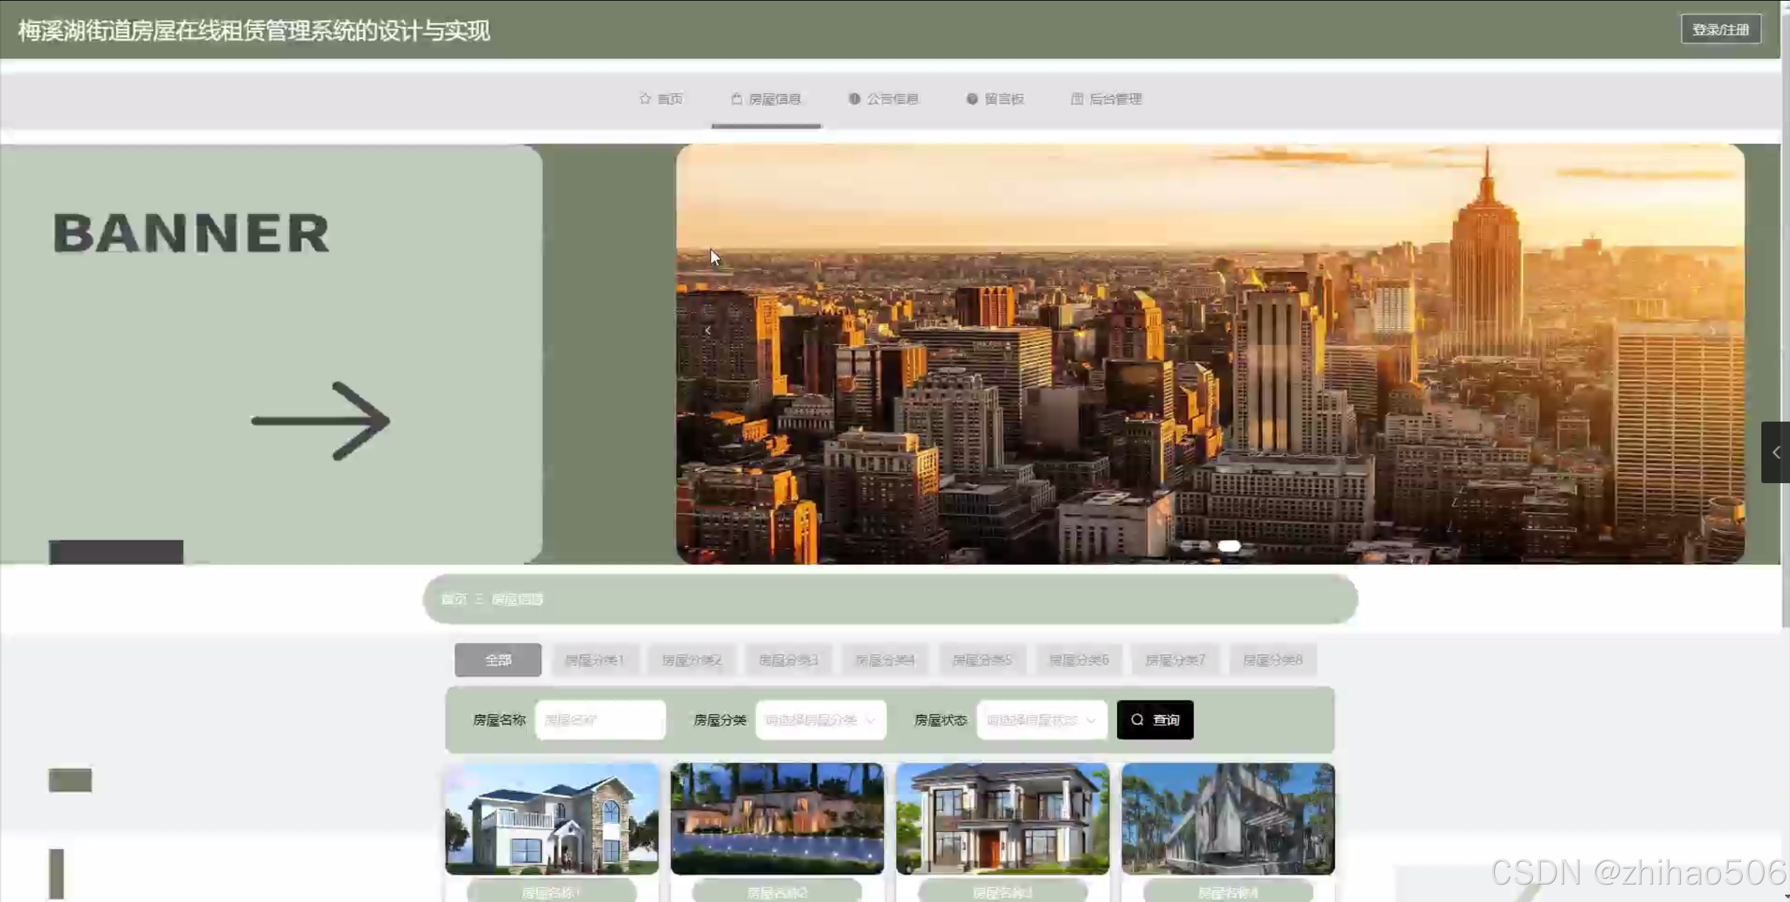Click the star icon beside 首页
The width and height of the screenshot is (1790, 902).
click(x=645, y=99)
